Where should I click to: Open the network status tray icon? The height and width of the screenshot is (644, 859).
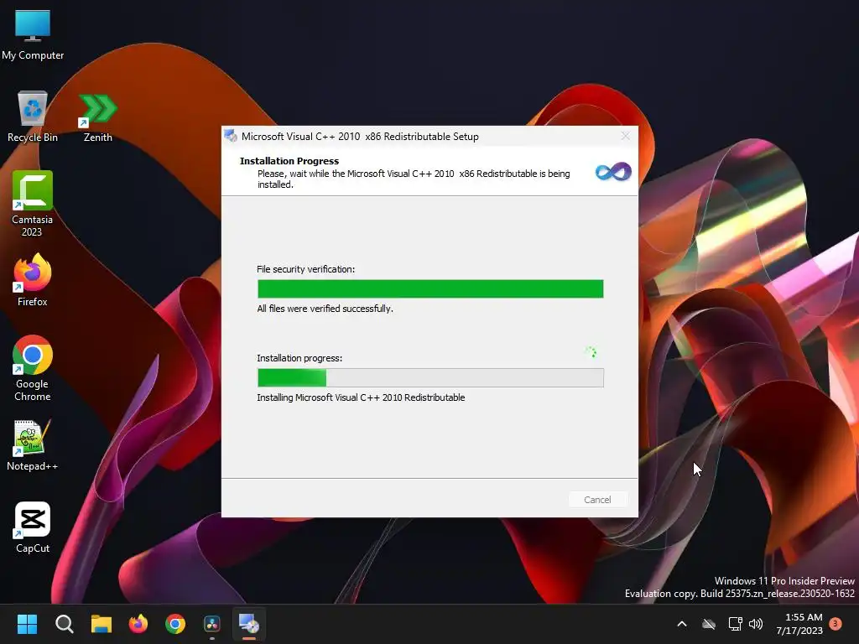[735, 624]
